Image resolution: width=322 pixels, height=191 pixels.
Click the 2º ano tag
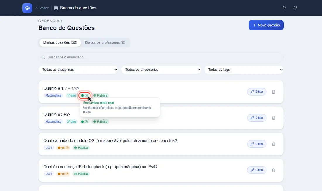click(71, 121)
